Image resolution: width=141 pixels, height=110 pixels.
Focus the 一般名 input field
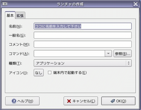(x=83, y=35)
